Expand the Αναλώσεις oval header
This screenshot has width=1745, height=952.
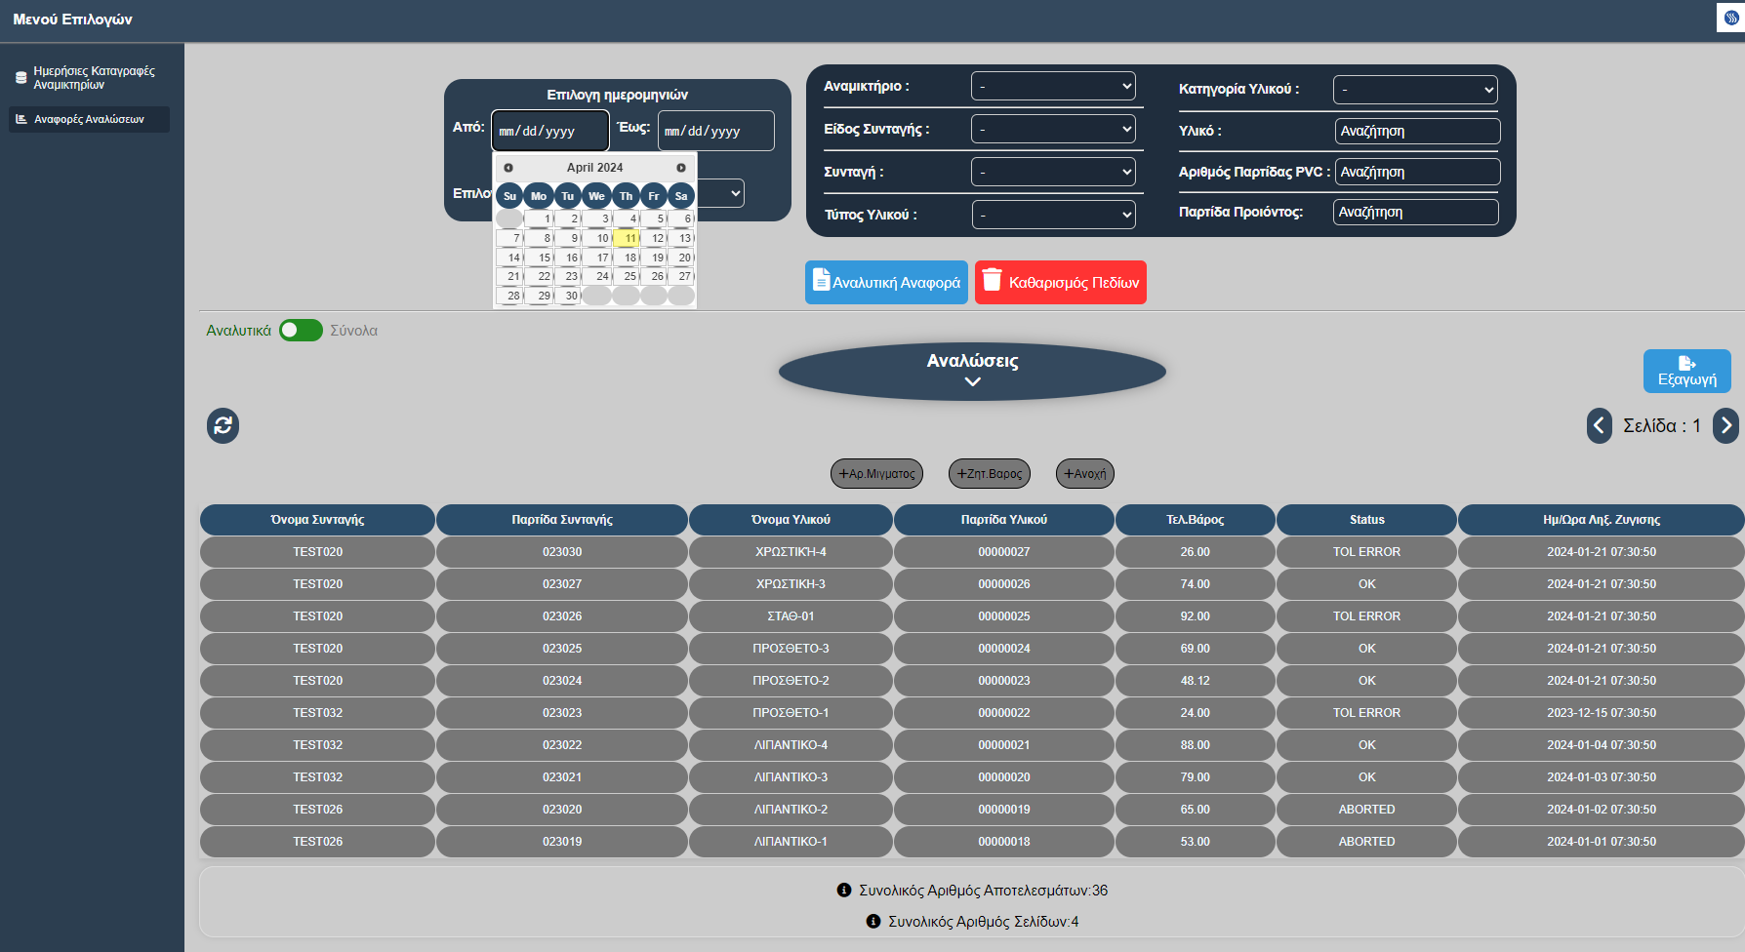(972, 371)
